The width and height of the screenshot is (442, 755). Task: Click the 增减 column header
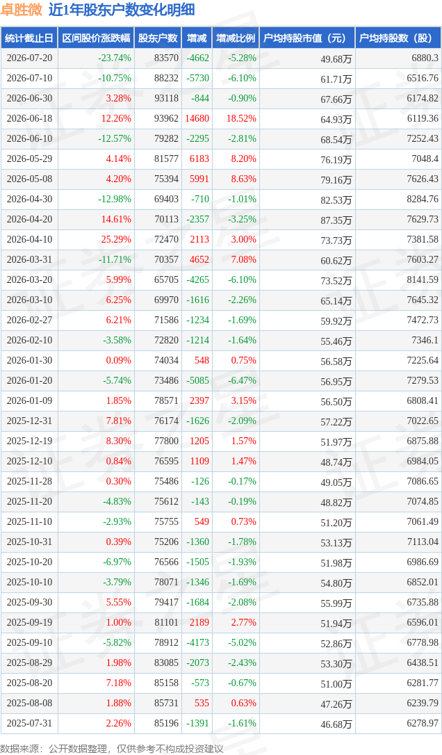point(197,38)
